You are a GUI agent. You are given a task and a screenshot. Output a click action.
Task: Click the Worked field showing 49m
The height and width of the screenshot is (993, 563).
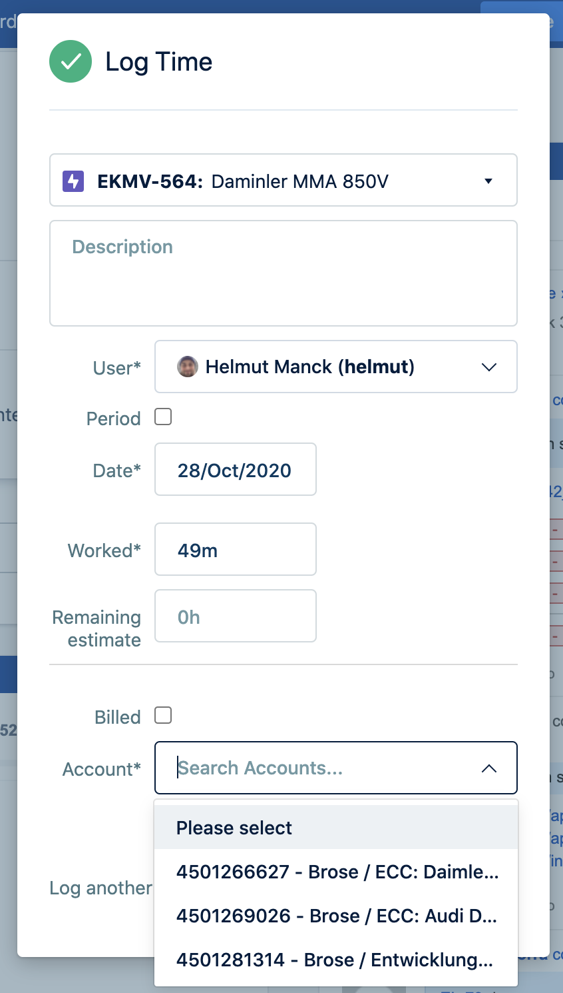pos(235,550)
